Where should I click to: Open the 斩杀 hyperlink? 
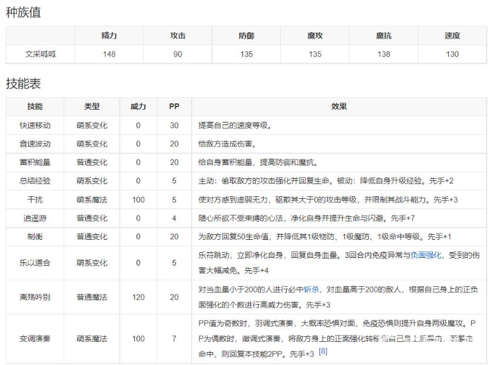[x=311, y=290]
